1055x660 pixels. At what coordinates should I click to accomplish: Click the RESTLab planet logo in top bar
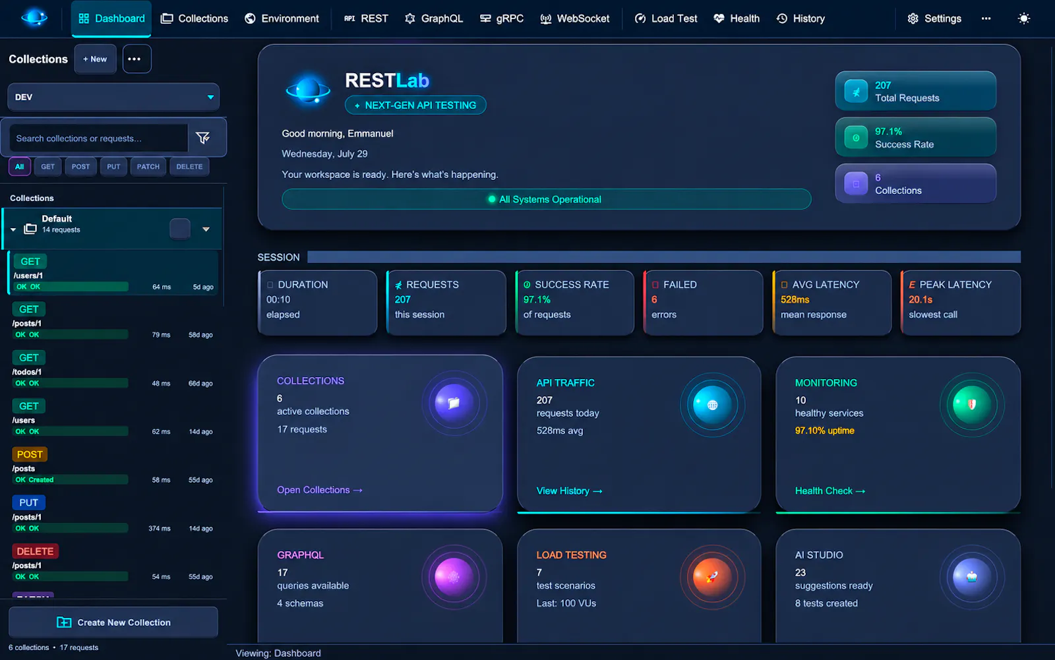[34, 18]
